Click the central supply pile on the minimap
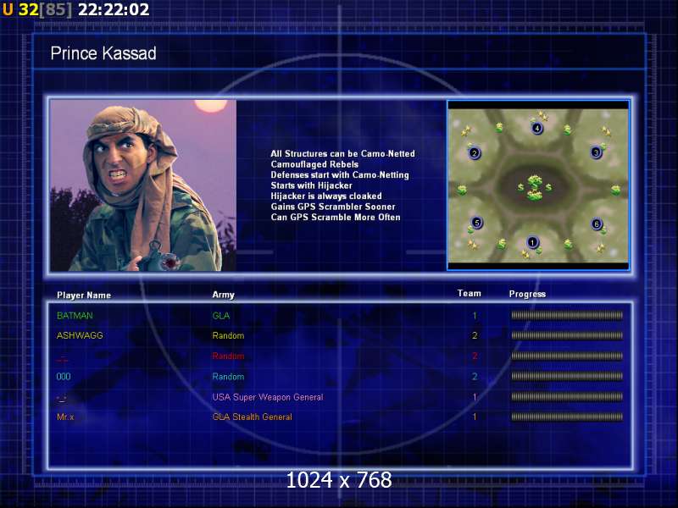678x508 pixels. pos(535,187)
